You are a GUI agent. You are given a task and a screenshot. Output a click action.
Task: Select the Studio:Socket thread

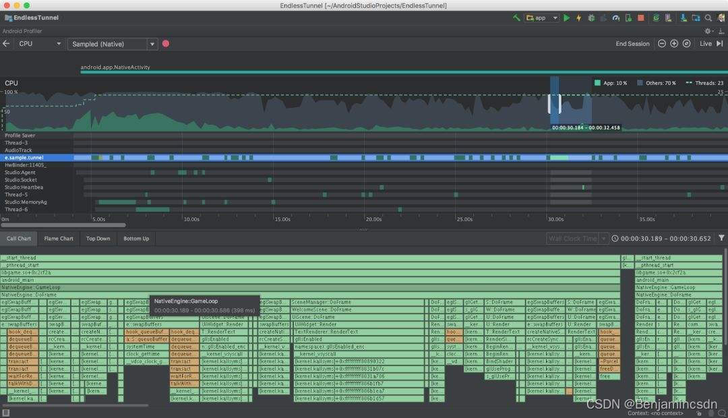pos(364,180)
